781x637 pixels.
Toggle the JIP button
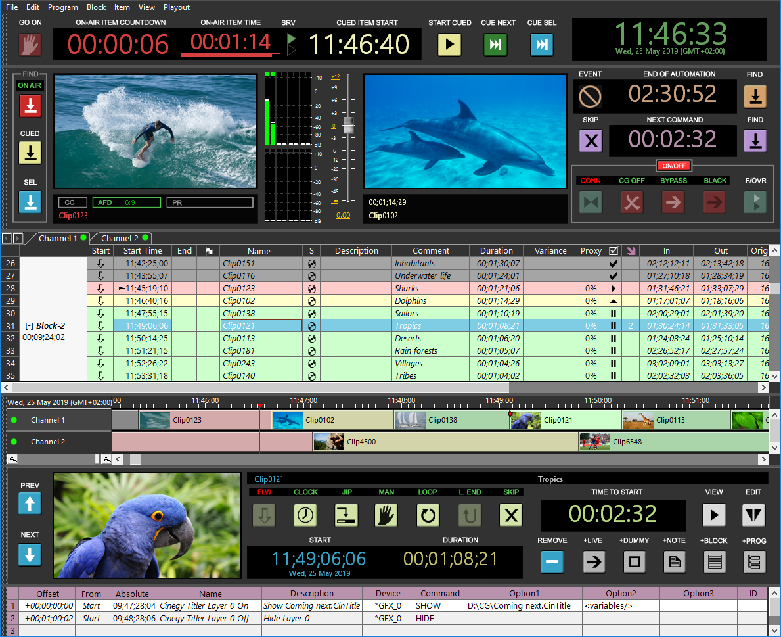click(347, 515)
